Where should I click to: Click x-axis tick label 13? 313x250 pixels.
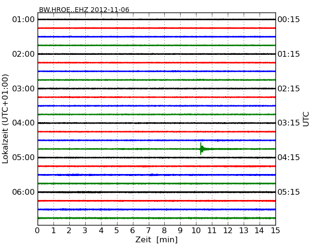coord(244,231)
